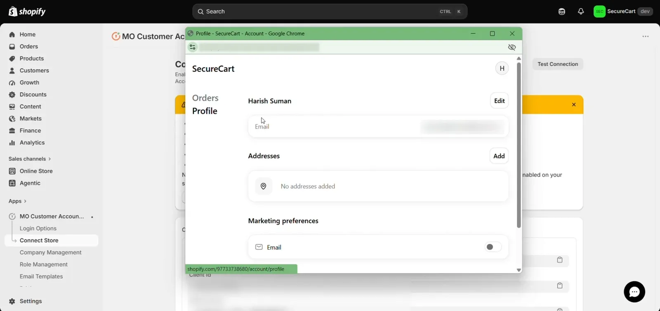Click the search magnifier icon
Viewport: 660px width, 311px height.
200,12
